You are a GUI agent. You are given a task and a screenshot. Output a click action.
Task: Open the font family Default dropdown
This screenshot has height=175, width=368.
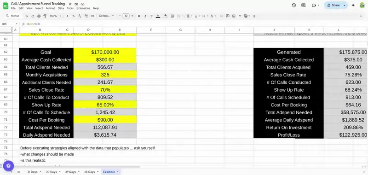point(106,16)
